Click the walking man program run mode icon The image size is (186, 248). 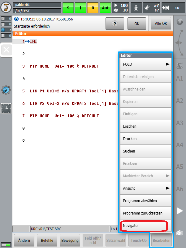(136, 8)
